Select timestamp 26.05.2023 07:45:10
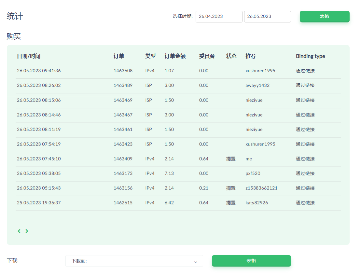The image size is (361, 275). [x=39, y=159]
